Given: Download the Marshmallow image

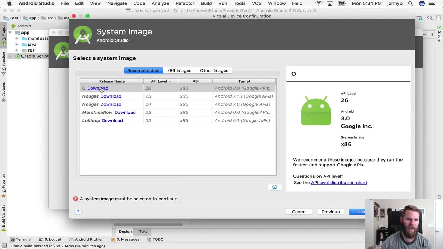Looking at the screenshot, I should click(125, 112).
